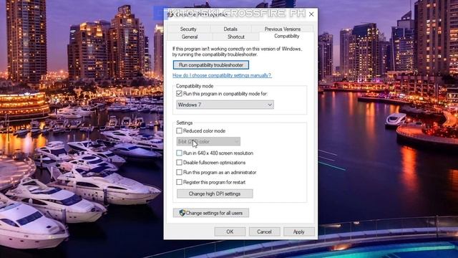Tick Run in 640 x 480 screen resolution
Image resolution: width=458 pixels, height=258 pixels.
(179, 153)
